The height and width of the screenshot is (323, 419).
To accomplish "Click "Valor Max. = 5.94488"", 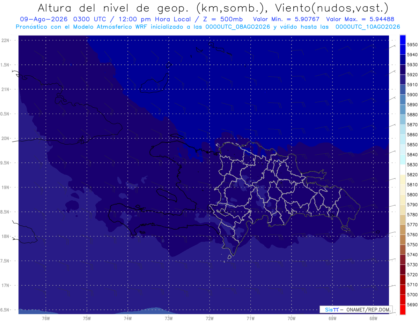I will tap(360, 19).
